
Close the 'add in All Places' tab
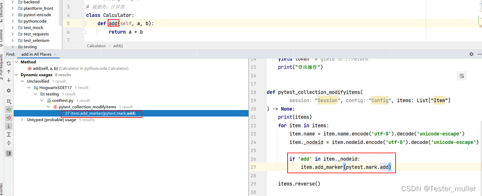(55, 54)
